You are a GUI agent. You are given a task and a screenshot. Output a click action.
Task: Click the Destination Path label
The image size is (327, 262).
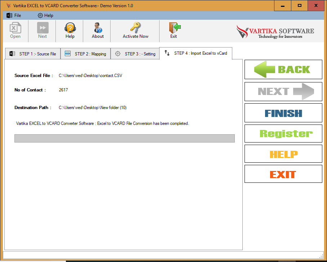pos(33,108)
